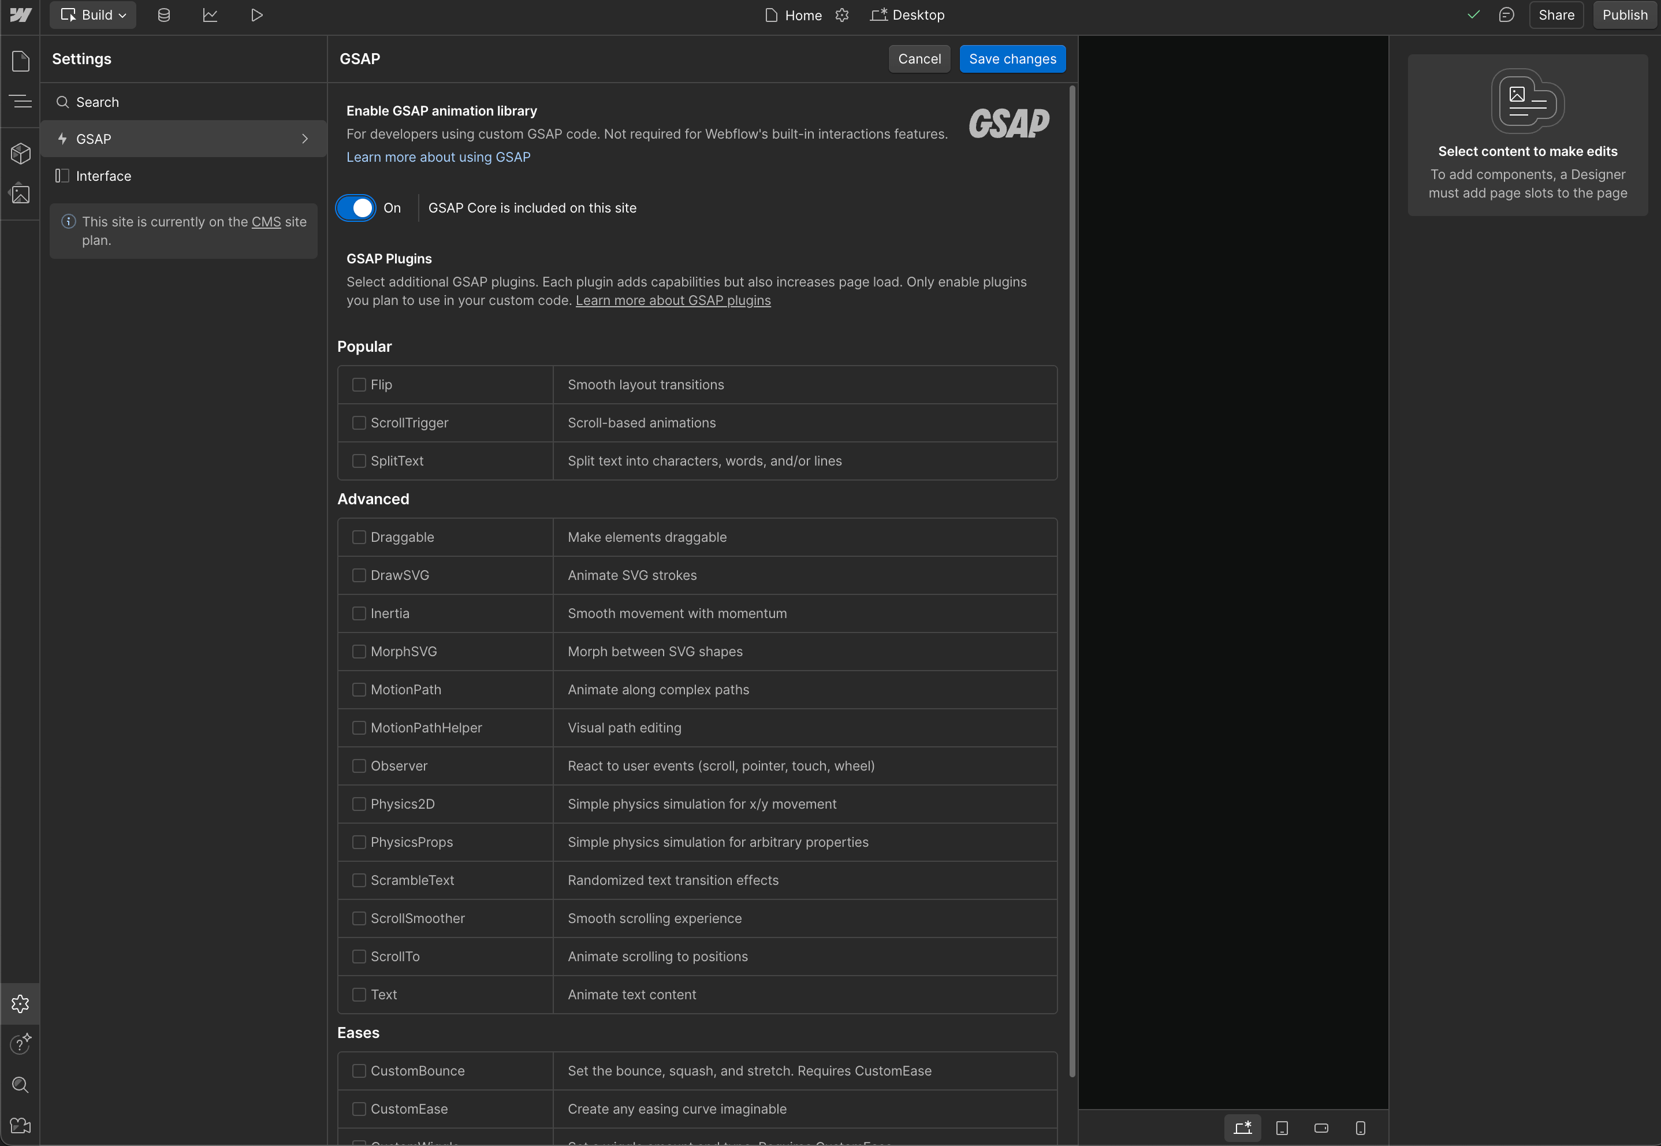Enable the CustomBounce checkbox
The width and height of the screenshot is (1661, 1146).
(x=359, y=1071)
